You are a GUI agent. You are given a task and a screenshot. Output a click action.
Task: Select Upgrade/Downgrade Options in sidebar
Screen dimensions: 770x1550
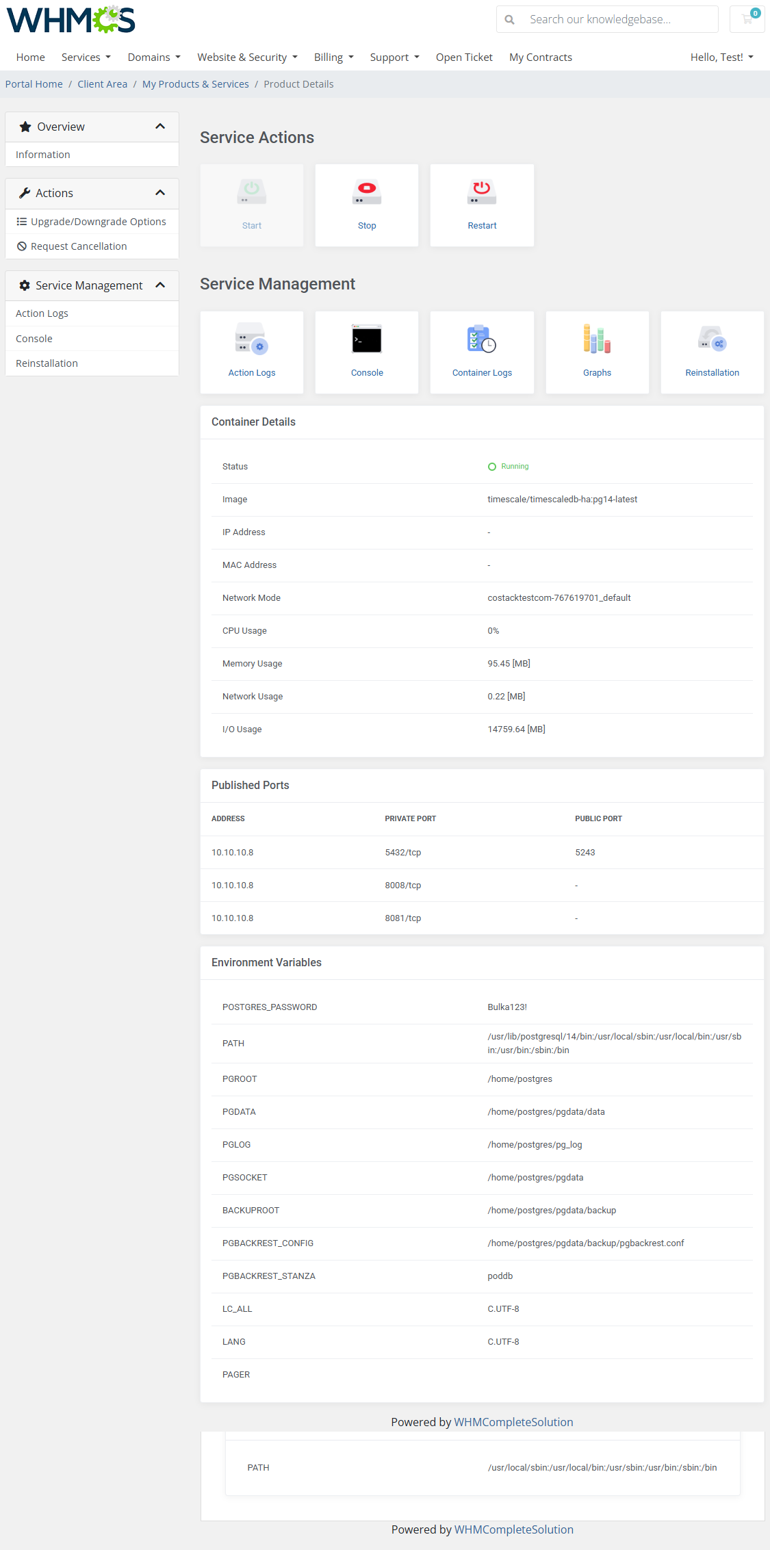92,222
